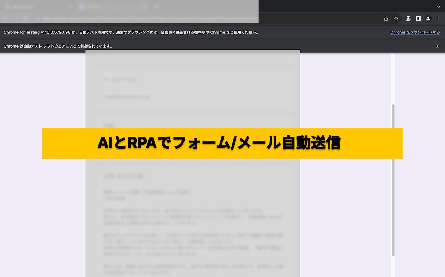Follow the 'Chrome をダウンロードする' link
445x277 pixels.
click(x=415, y=32)
